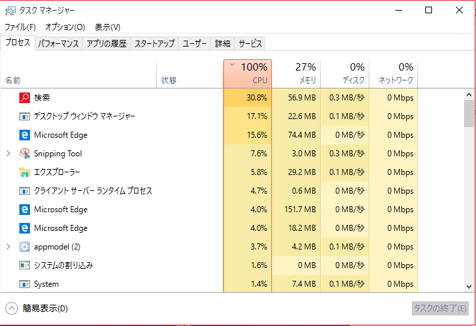This screenshot has width=476, height=326.
Task: Click the 4.2 MB memory value
Action: pos(303,247)
